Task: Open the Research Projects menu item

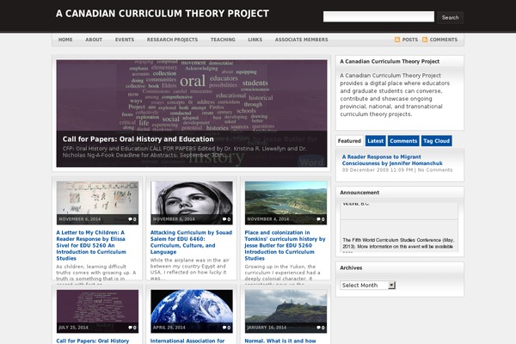Action: (x=172, y=40)
